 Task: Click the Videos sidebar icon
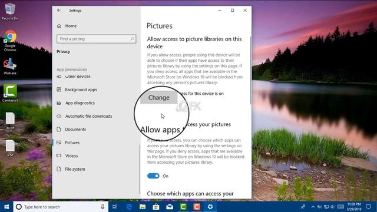click(x=59, y=155)
